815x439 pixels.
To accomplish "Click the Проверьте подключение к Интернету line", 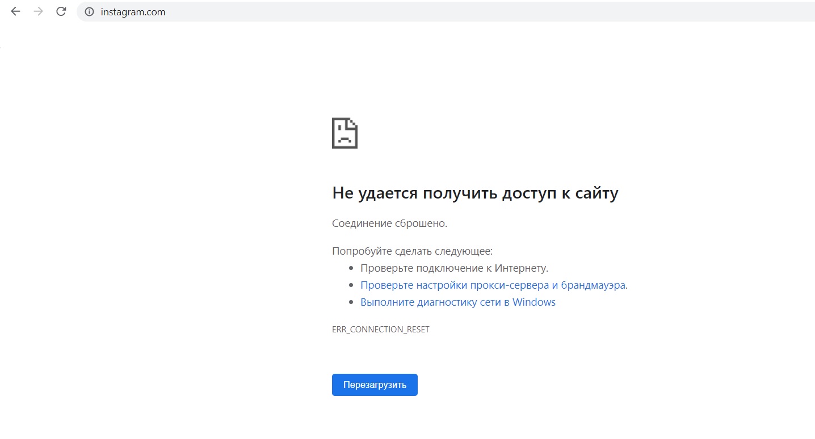I will coord(454,268).
